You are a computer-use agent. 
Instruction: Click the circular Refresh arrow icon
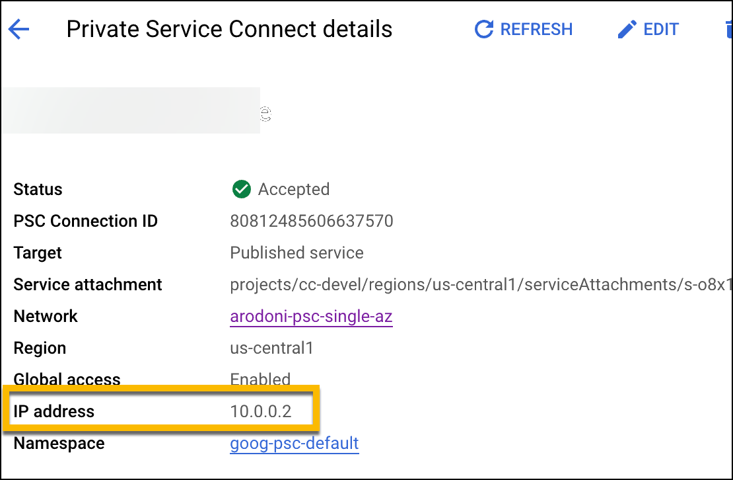484,29
